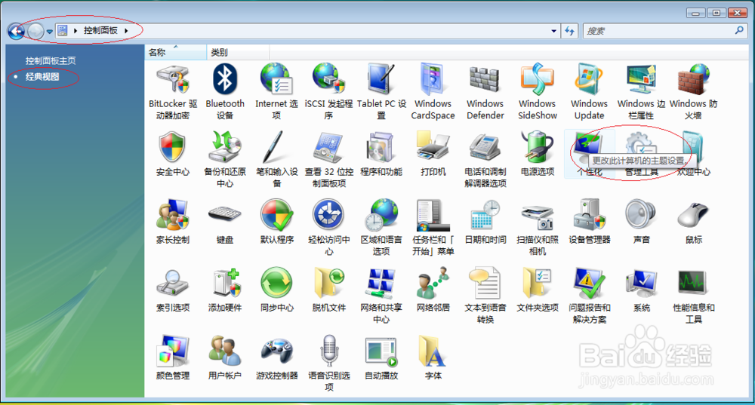755x405 pixels.
Task: Open BitLocker drive encryption icon
Action: [173, 79]
